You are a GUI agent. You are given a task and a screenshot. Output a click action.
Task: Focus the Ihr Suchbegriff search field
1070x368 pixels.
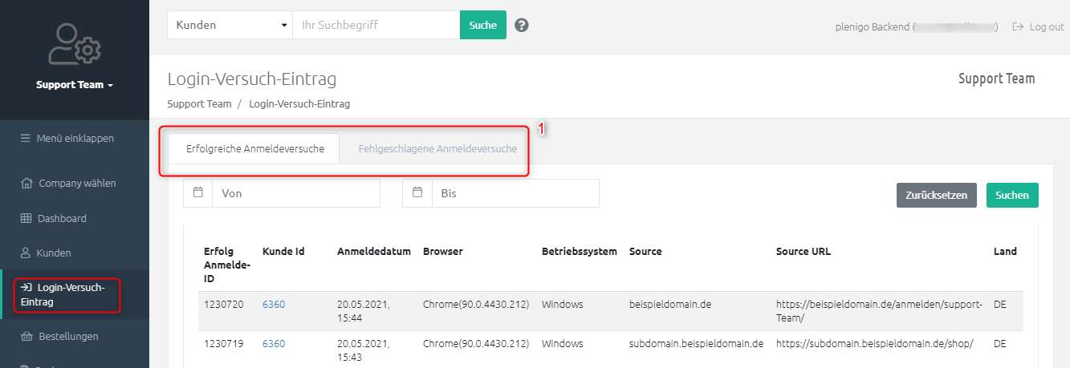[x=376, y=25]
